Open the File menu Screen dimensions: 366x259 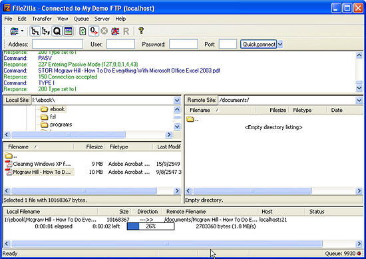(8, 19)
